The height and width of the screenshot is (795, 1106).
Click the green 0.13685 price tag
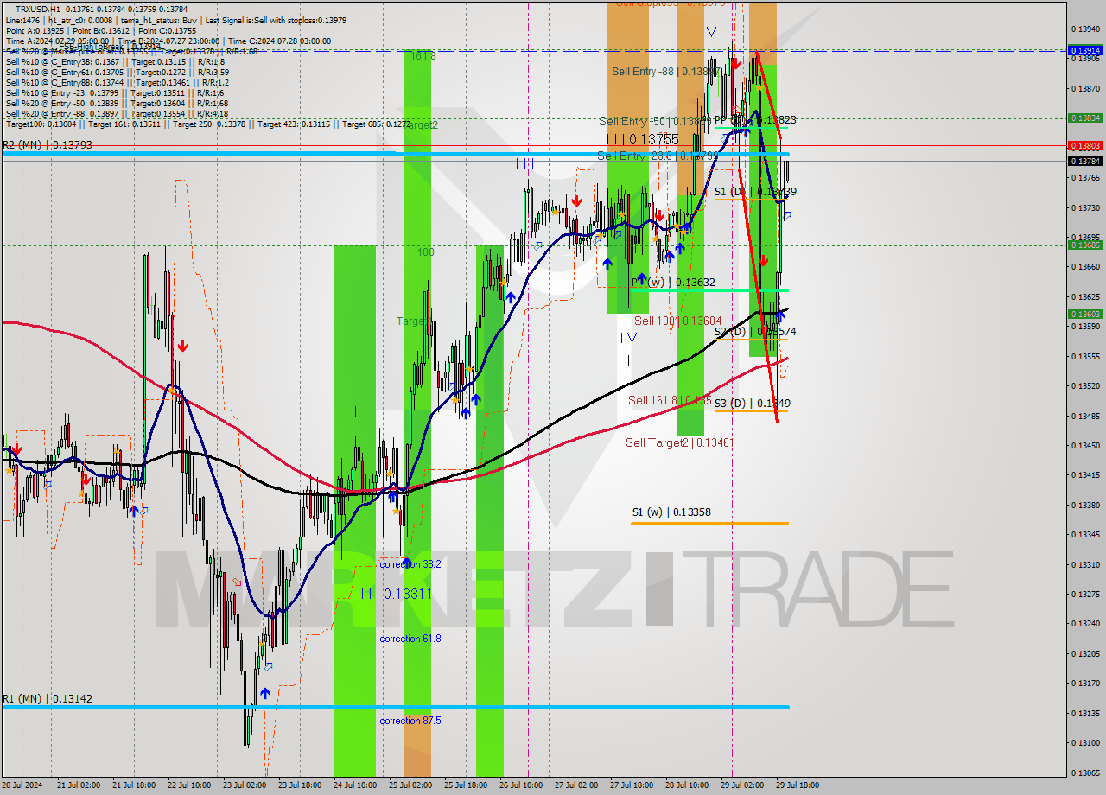click(x=1085, y=245)
